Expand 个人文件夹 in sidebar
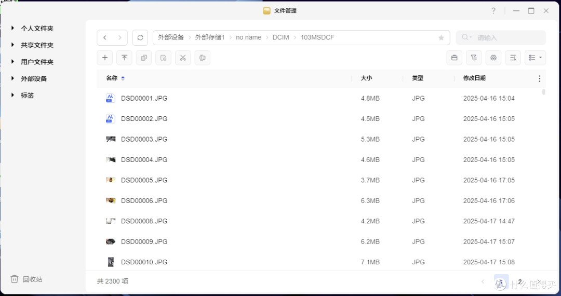 tap(12, 28)
